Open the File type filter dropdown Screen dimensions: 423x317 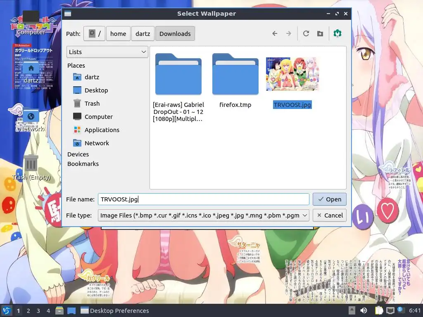[203, 215]
